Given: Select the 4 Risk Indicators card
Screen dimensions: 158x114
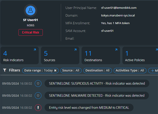Looking at the screenshot, I should 20,56.
